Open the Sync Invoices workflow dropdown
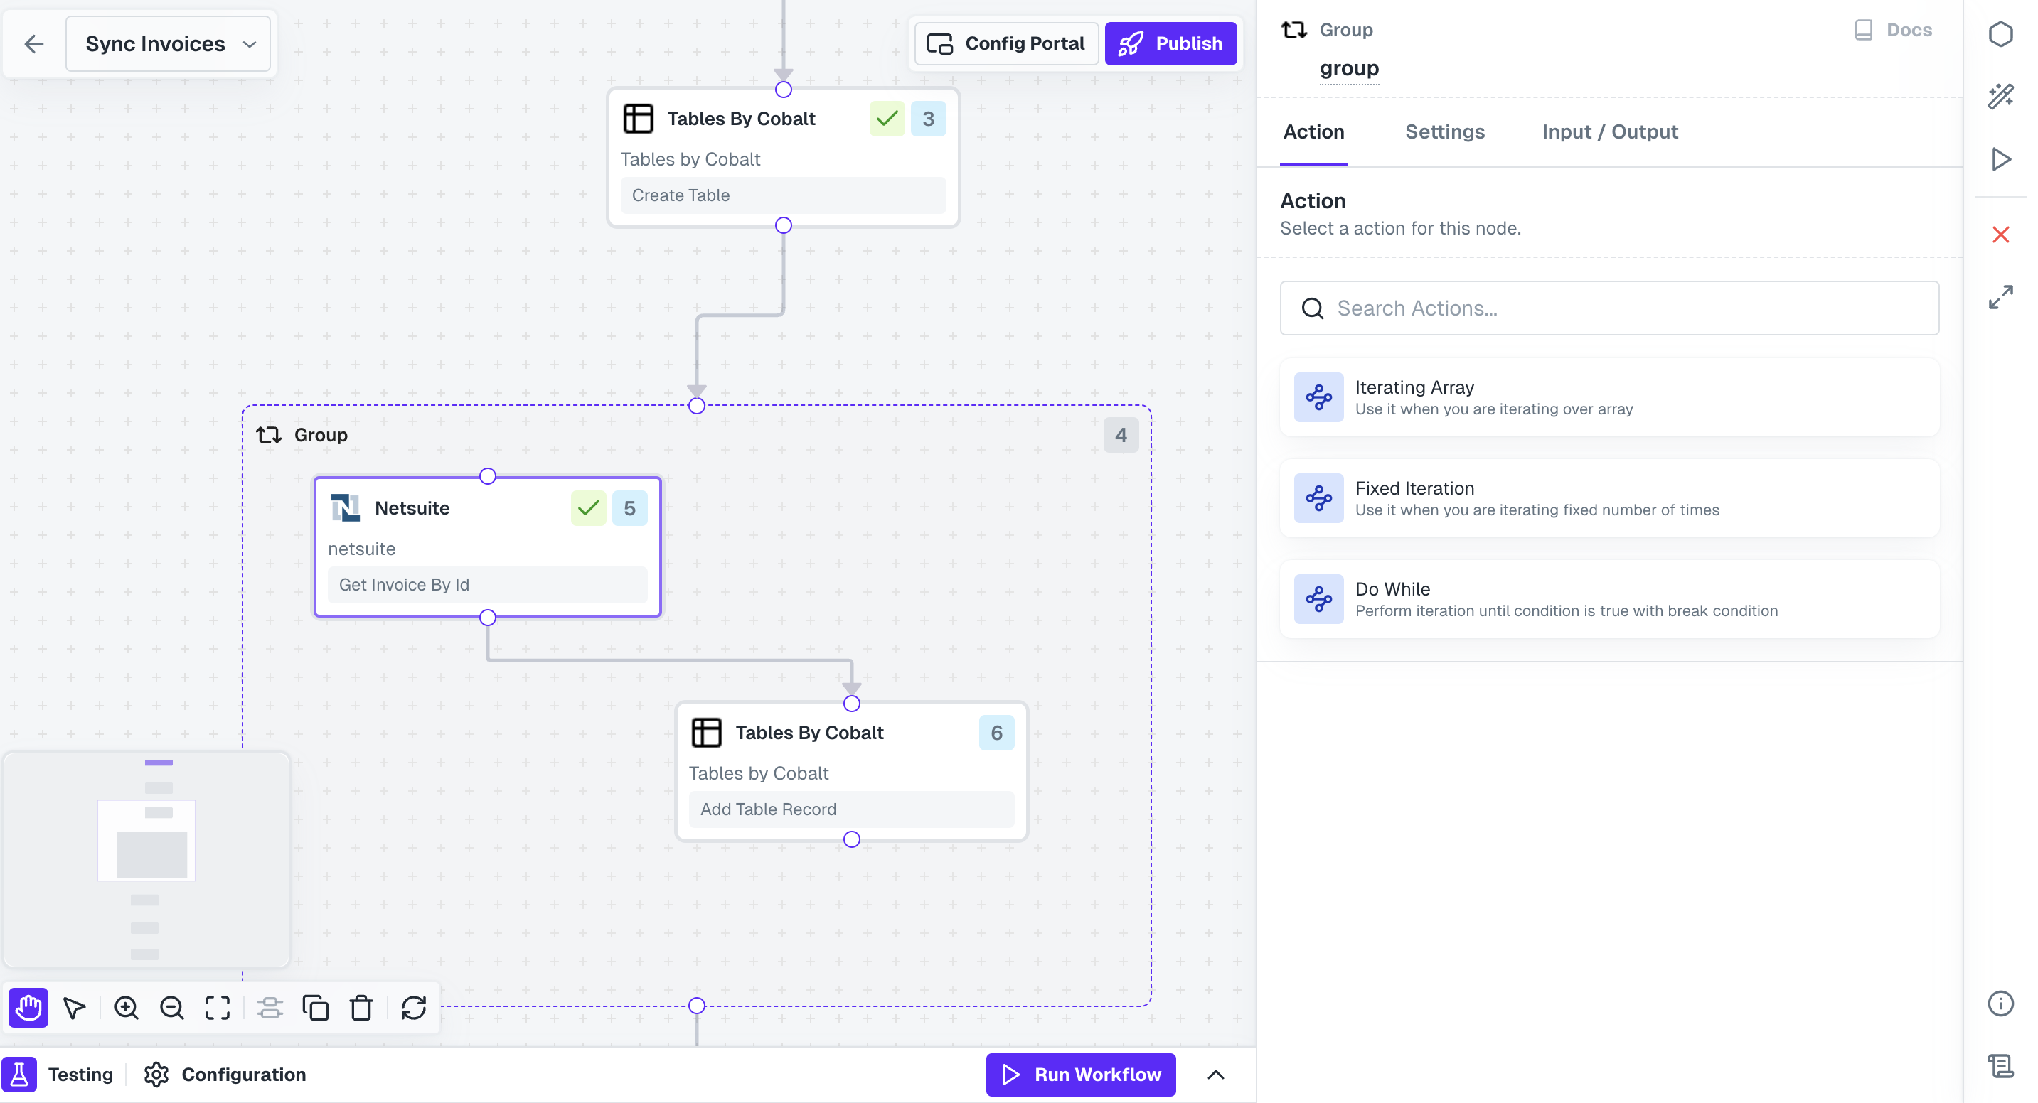The height and width of the screenshot is (1103, 2038). [168, 43]
